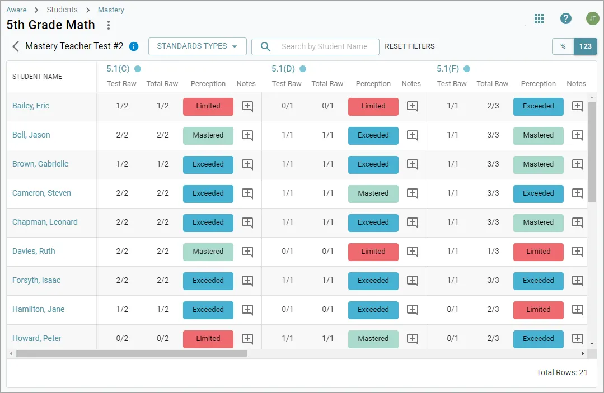Click the search magnifier in student search box
This screenshot has width=604, height=393.
pyautogui.click(x=265, y=46)
